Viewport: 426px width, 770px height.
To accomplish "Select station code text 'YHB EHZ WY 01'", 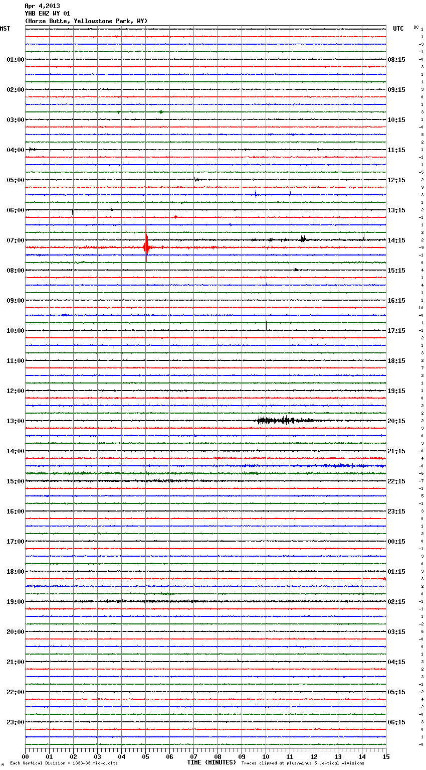I will click(x=48, y=14).
